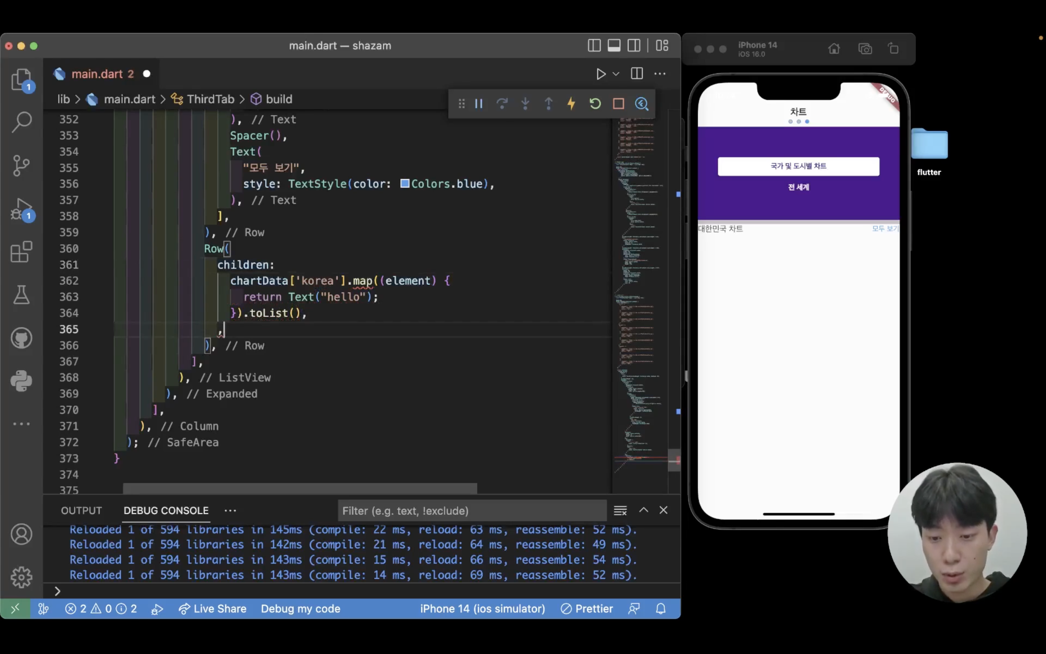Split the editor to the right
This screenshot has width=1046, height=654.
[x=637, y=74]
